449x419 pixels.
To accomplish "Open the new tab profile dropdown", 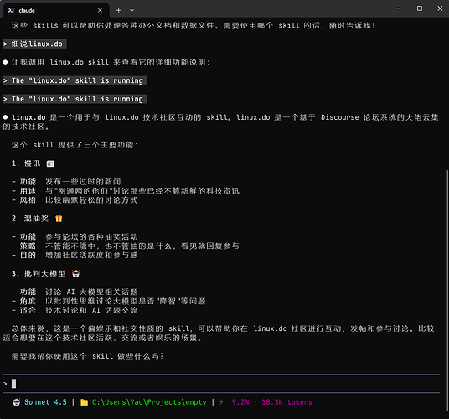I will click(x=132, y=11).
